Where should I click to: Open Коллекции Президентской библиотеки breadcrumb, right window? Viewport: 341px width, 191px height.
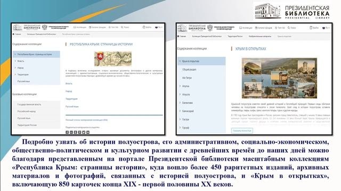click(x=207, y=37)
